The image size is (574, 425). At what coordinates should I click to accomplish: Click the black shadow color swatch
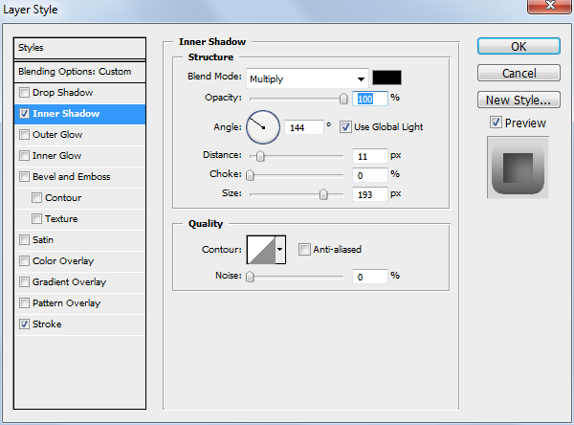coord(387,78)
